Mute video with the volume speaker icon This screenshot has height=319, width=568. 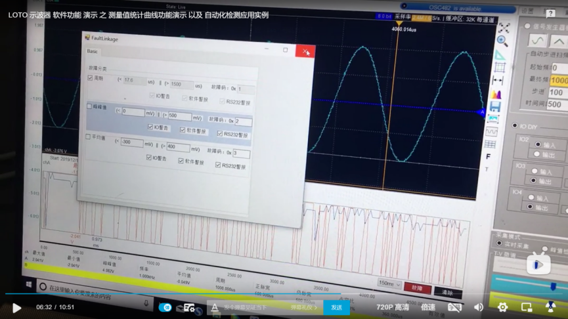point(479,307)
